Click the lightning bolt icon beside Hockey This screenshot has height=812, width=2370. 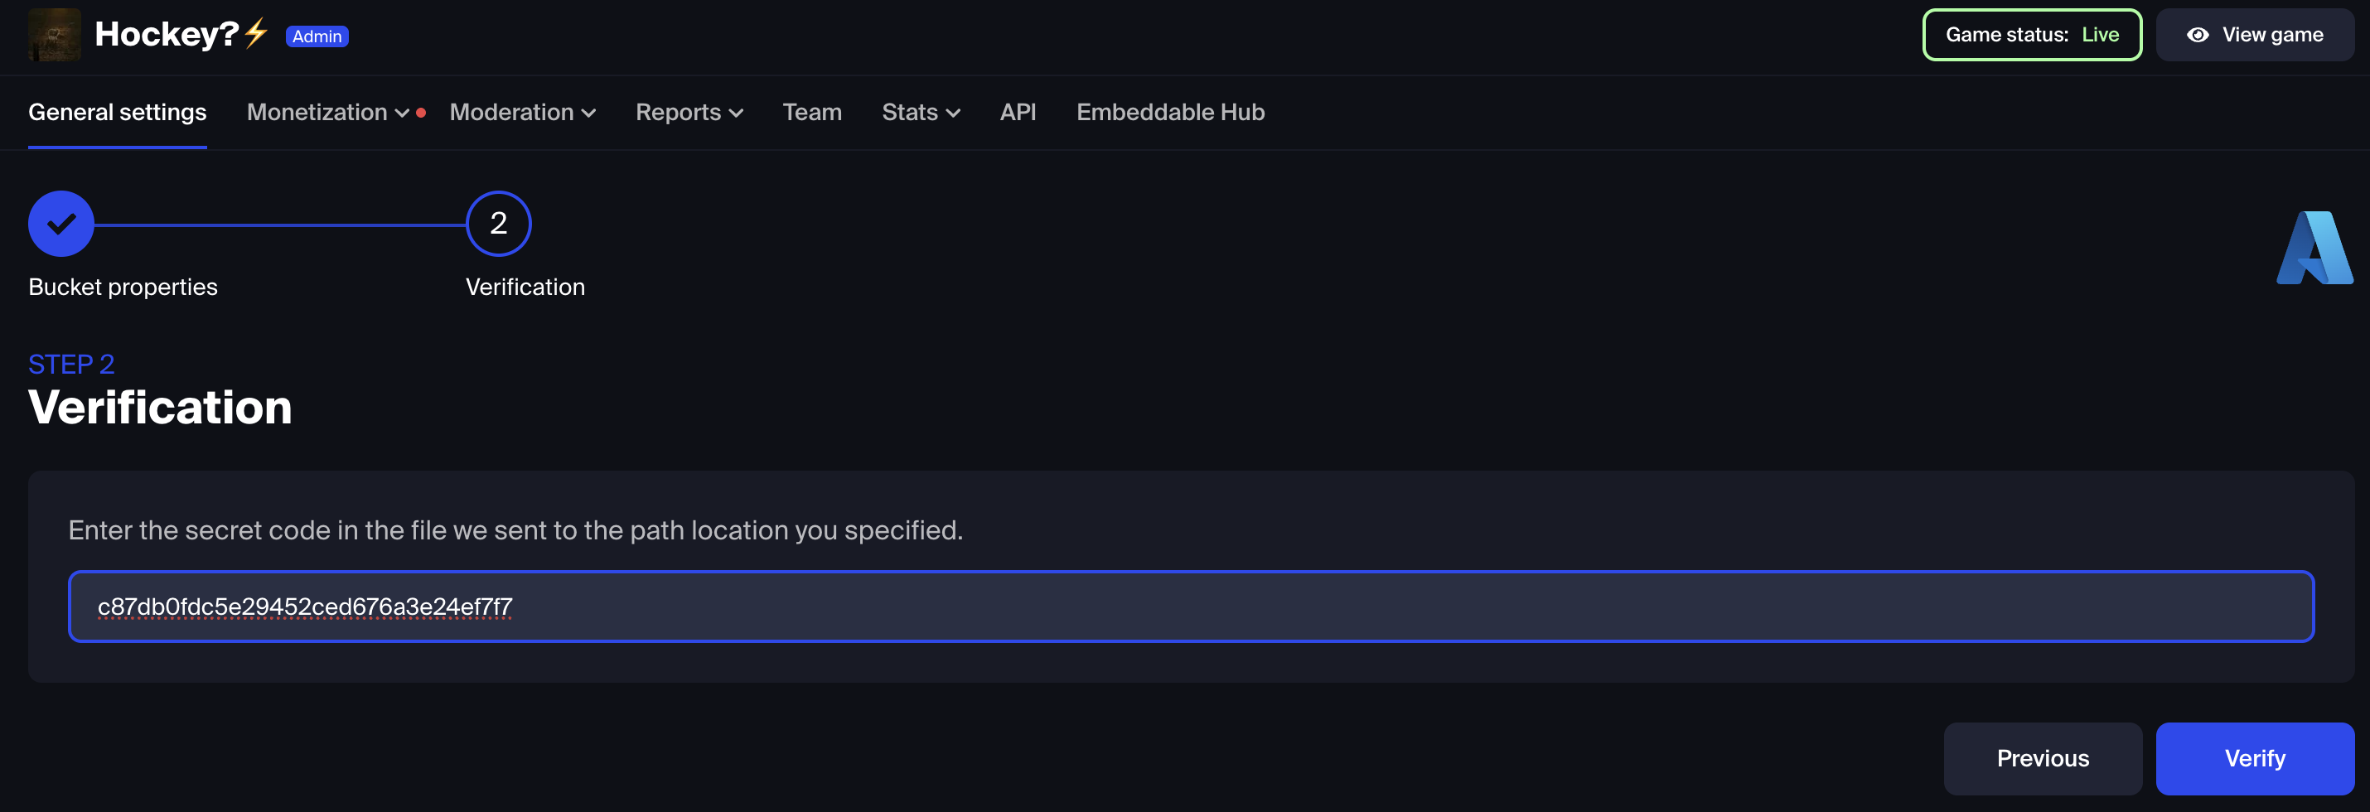coord(256,33)
